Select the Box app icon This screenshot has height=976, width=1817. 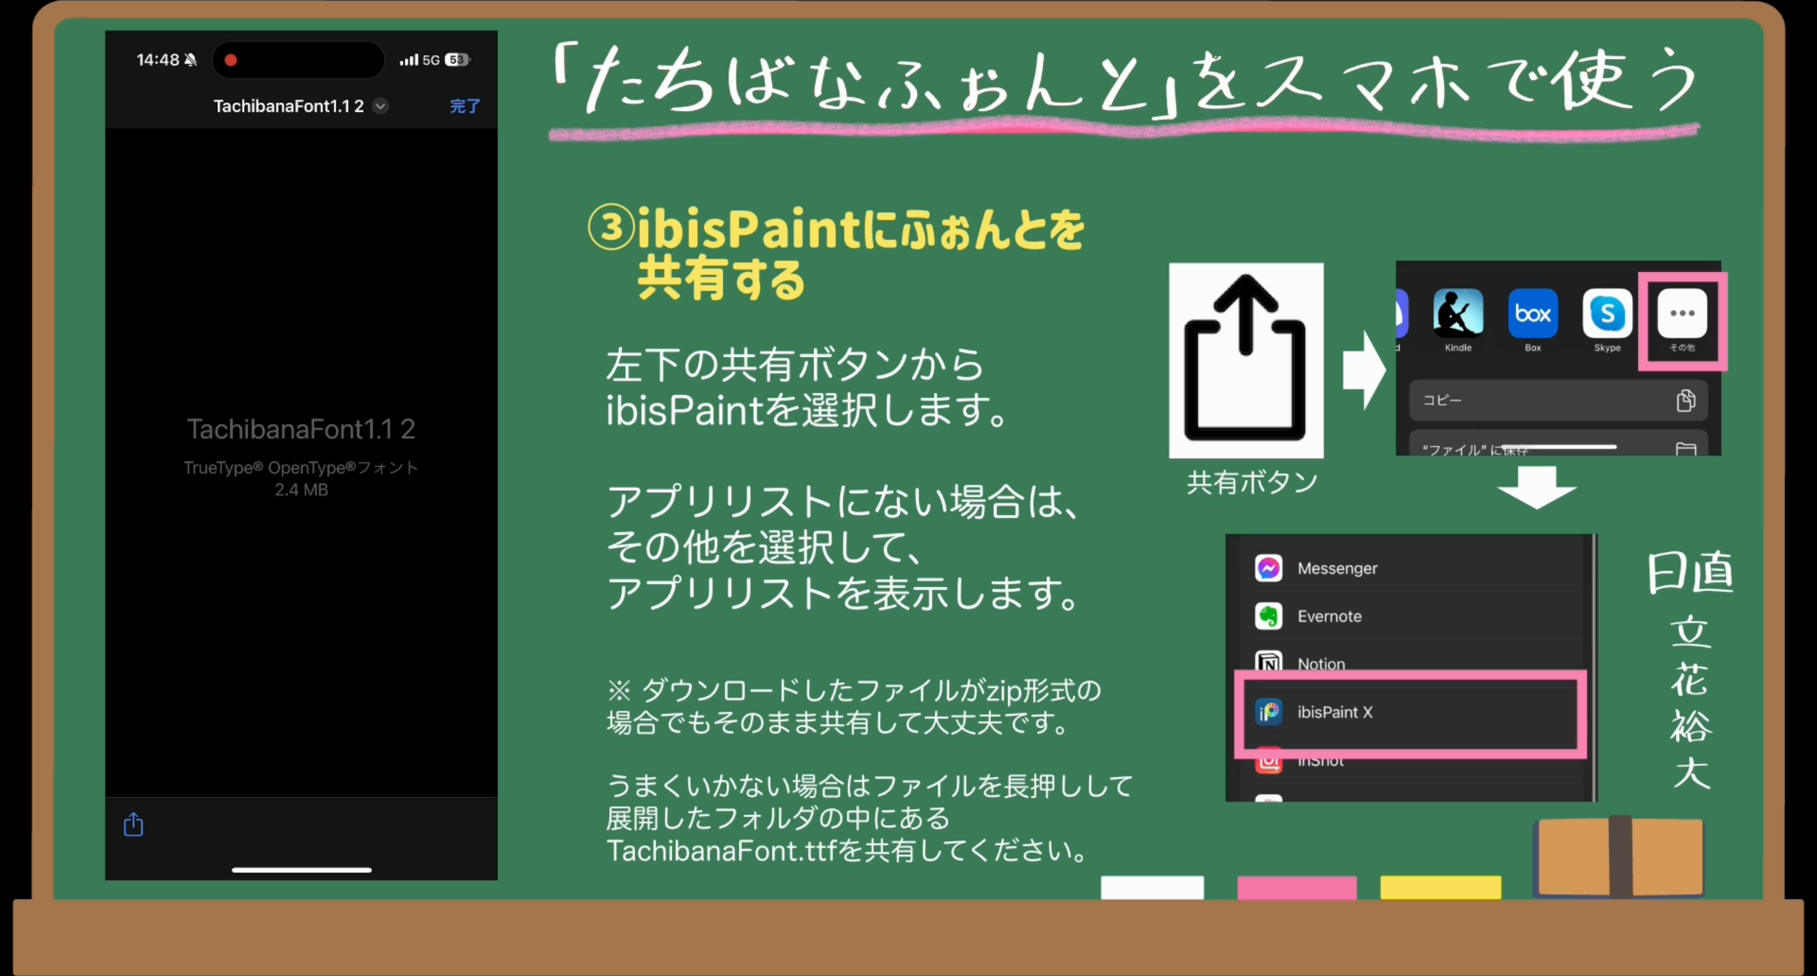(1532, 313)
